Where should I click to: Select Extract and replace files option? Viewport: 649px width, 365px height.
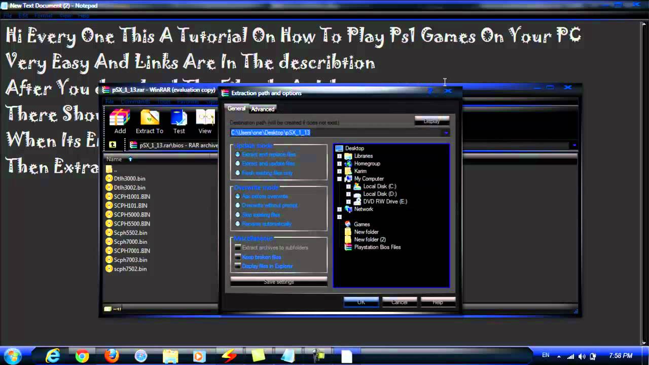pyautogui.click(x=266, y=155)
